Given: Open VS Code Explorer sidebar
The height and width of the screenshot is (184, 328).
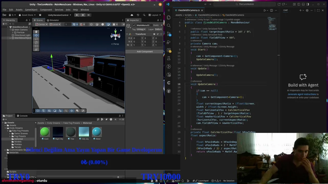Looking at the screenshot, I should click(x=169, y=17).
